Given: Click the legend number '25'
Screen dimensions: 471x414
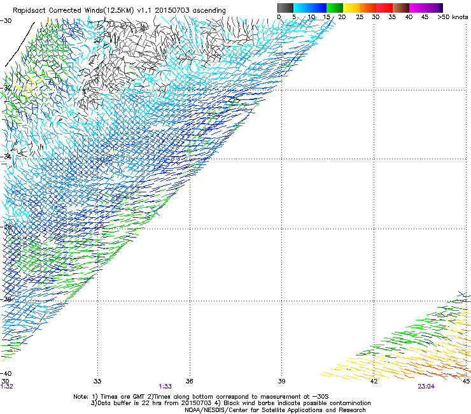Looking at the screenshot, I should (360, 17).
